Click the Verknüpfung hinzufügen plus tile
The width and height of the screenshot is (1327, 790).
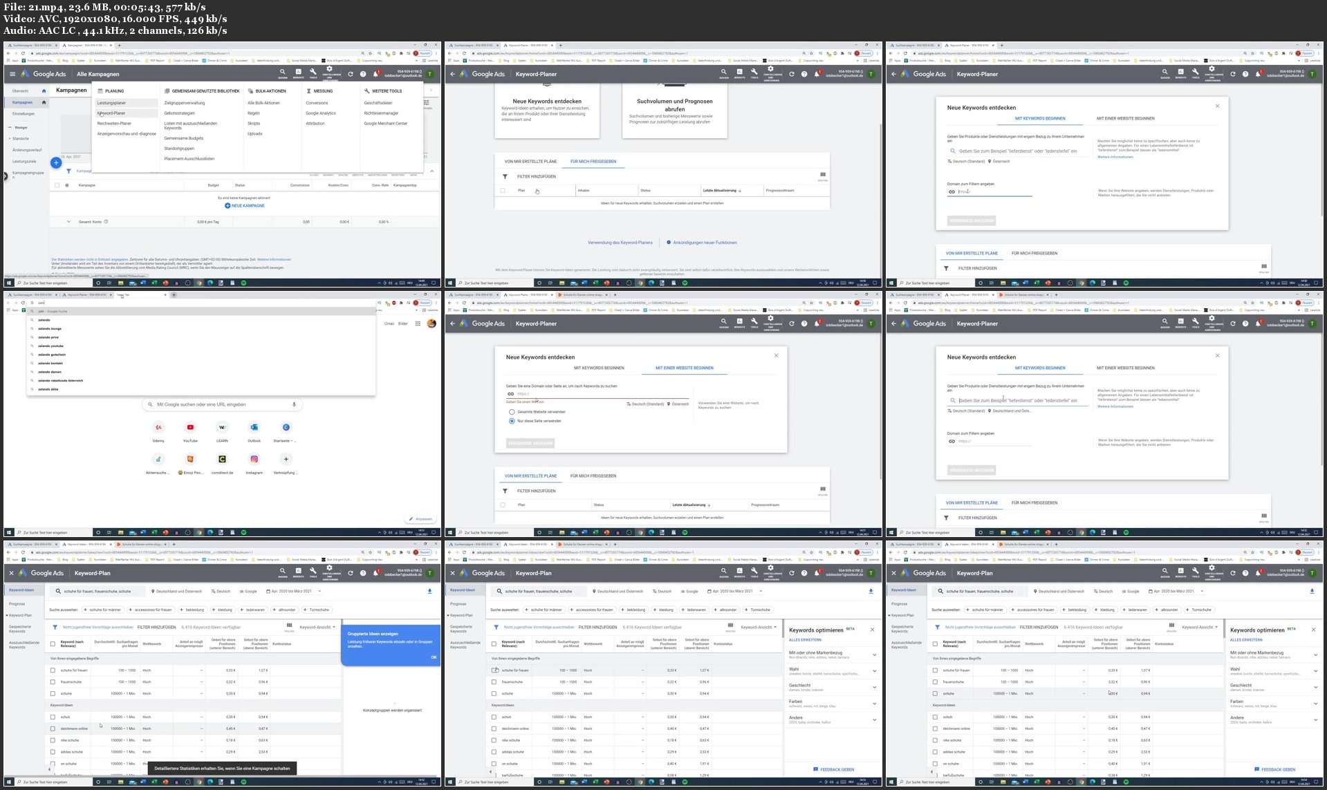tap(286, 460)
